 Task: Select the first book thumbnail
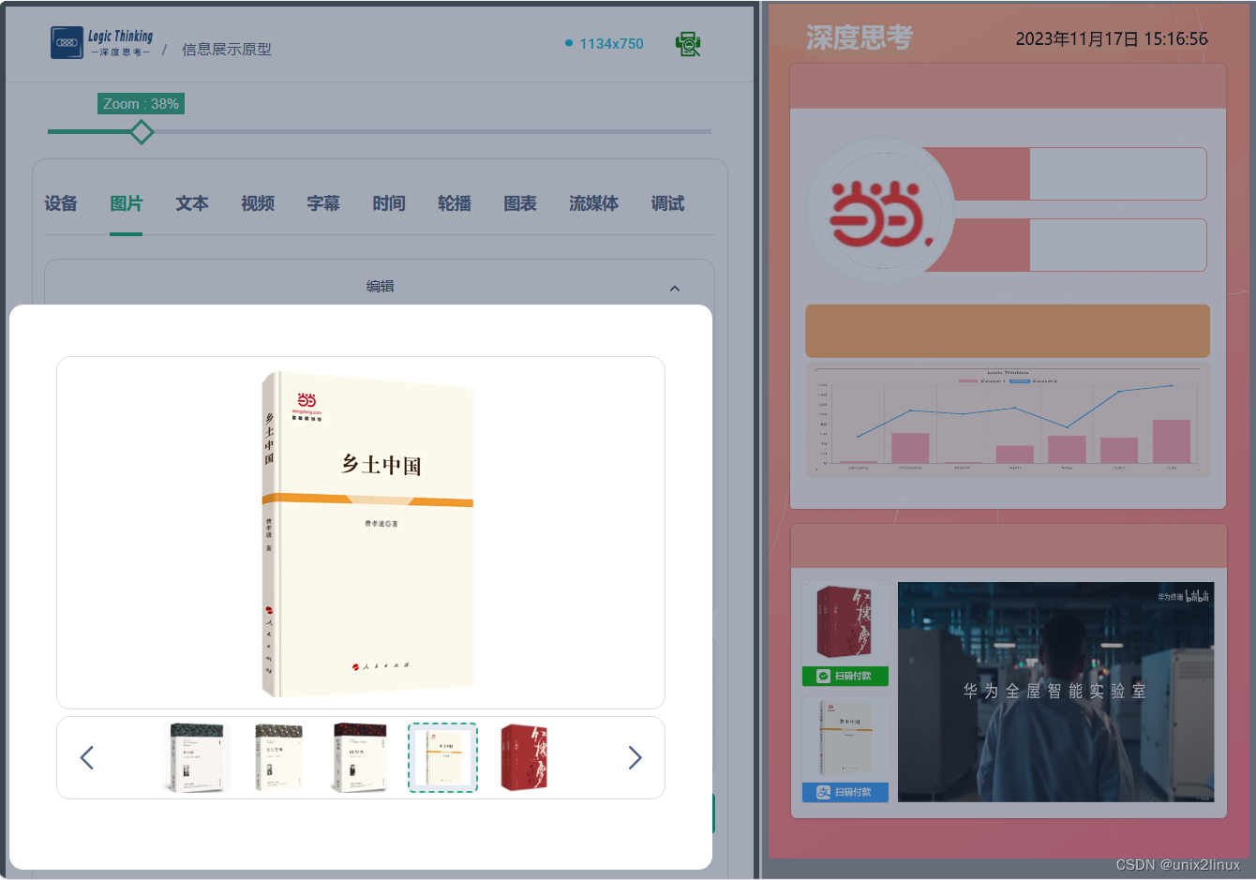198,757
